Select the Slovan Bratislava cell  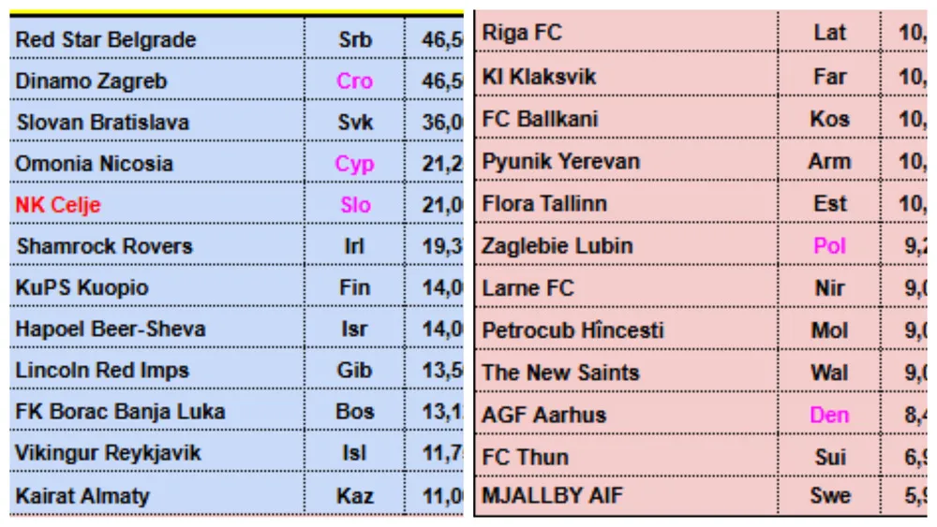tap(102, 123)
